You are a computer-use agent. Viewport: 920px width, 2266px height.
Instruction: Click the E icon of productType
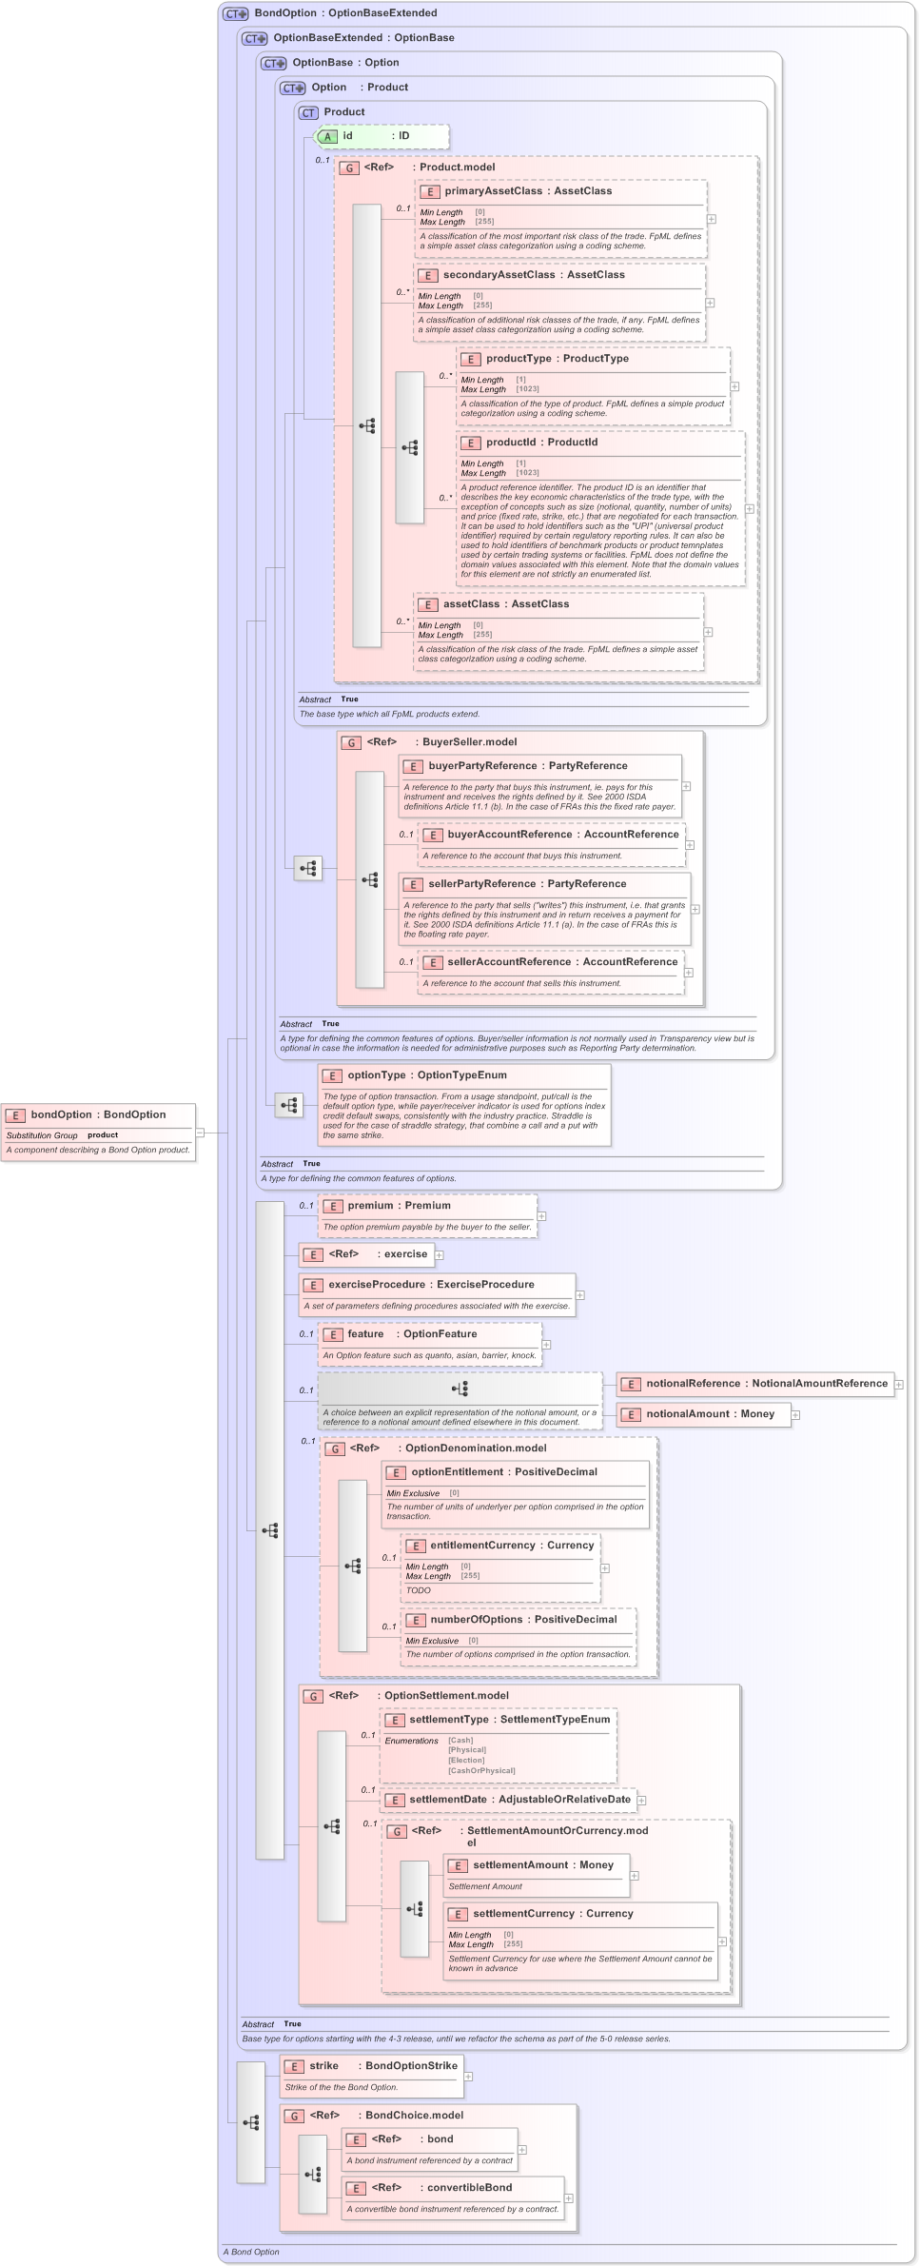[x=471, y=360]
